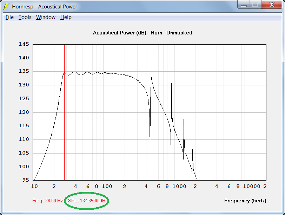The width and height of the screenshot is (285, 215).
Task: Click the 'Acoustical Power (dB)' chart title
Action: point(119,33)
